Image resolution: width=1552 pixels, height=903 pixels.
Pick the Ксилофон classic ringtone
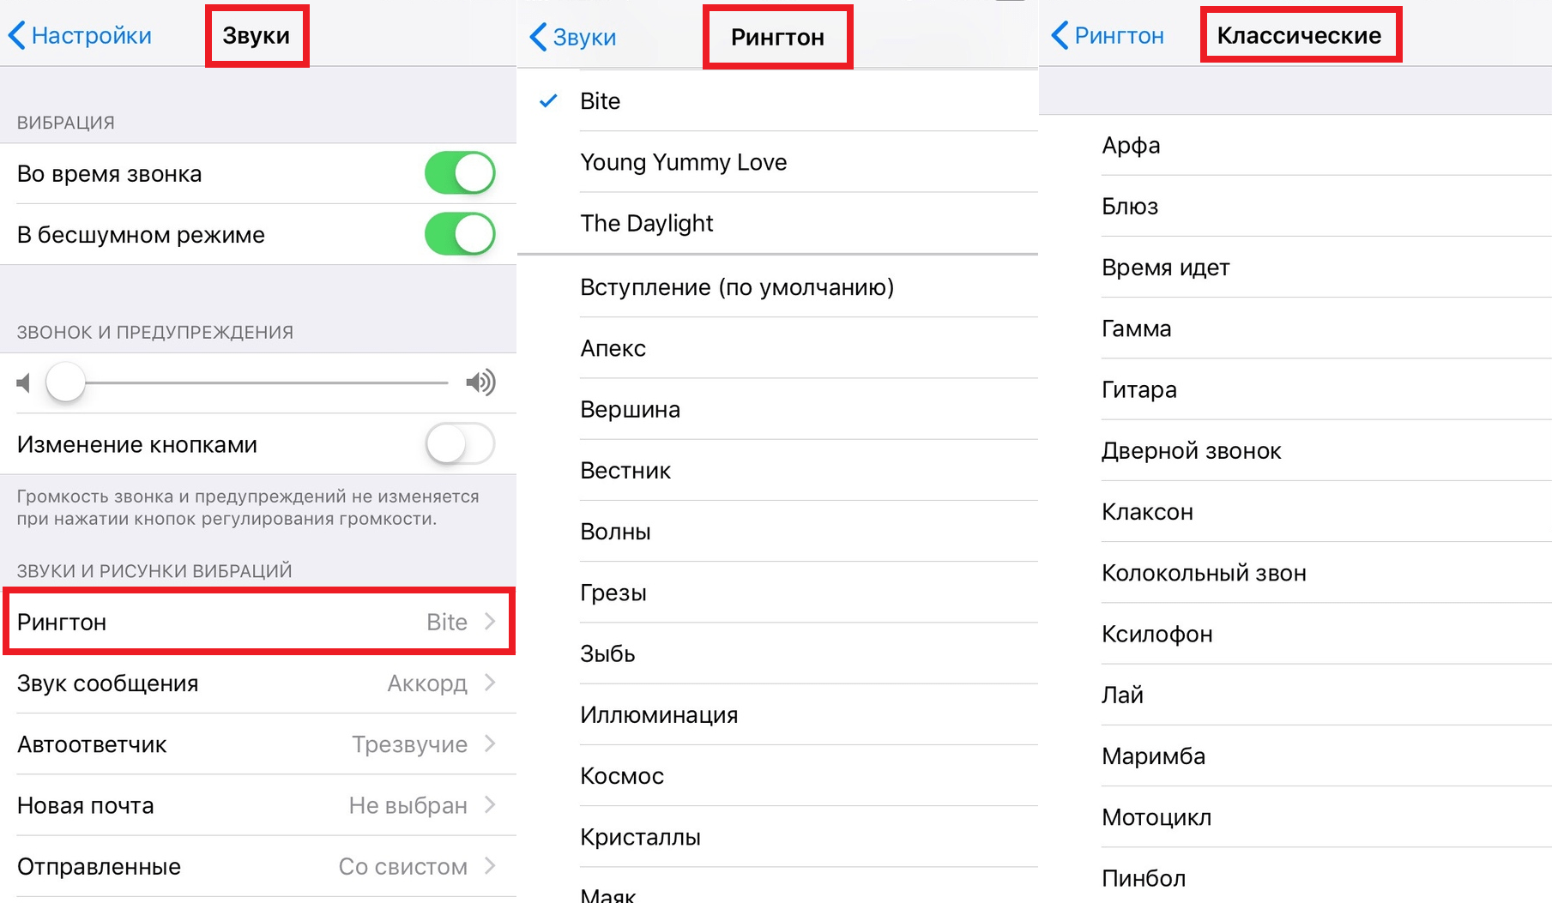pyautogui.click(x=1295, y=634)
